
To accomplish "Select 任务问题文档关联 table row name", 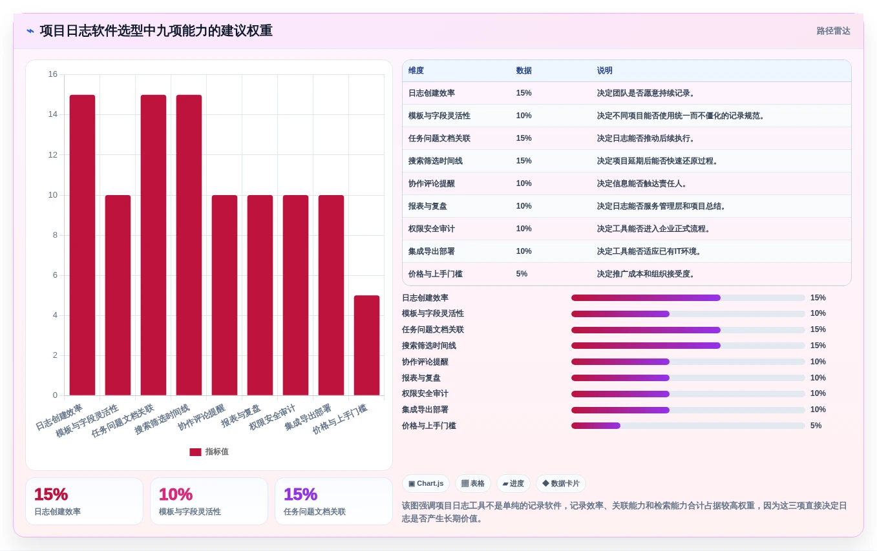I will (x=439, y=138).
